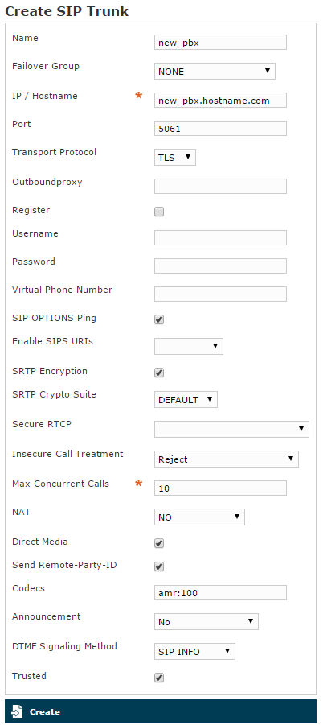Viewport: 323px width, 725px height.
Task: Expand the Secure RTCP dropdown
Action: (231, 429)
